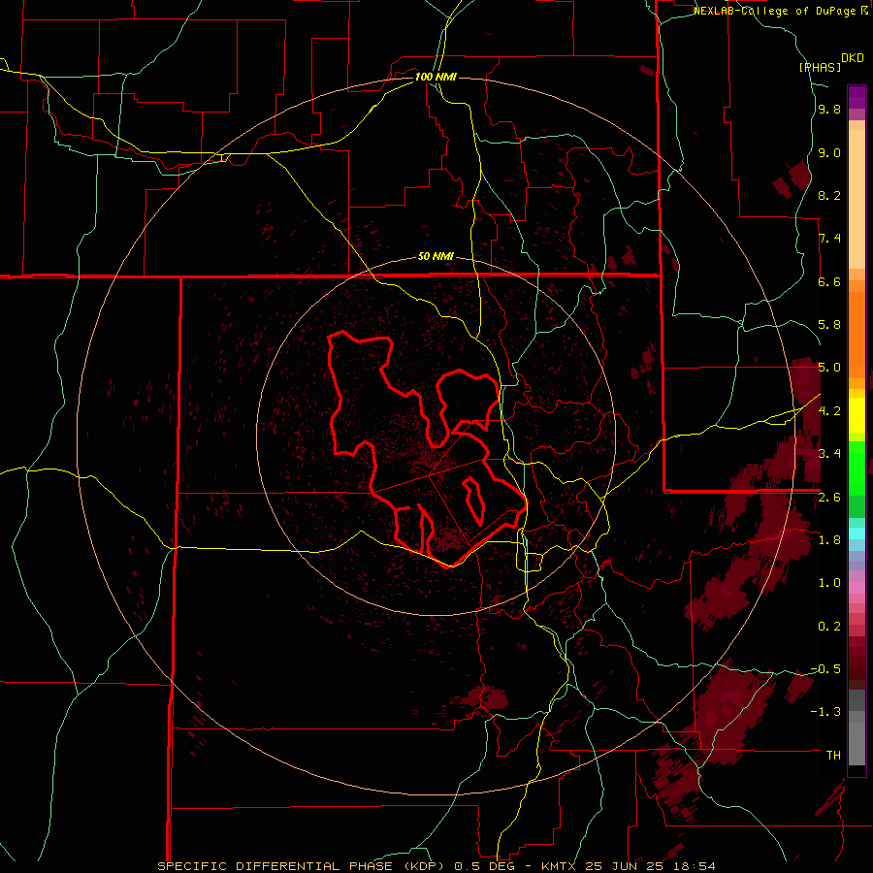This screenshot has width=873, height=873.
Task: Pick the pink band of the color bar
Action: coord(857,588)
